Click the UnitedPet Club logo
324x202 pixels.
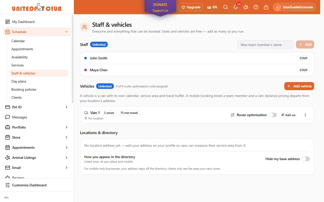(x=37, y=7)
